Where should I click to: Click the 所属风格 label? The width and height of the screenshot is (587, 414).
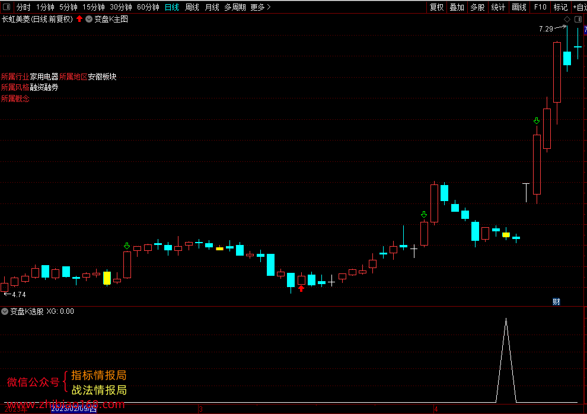click(15, 88)
